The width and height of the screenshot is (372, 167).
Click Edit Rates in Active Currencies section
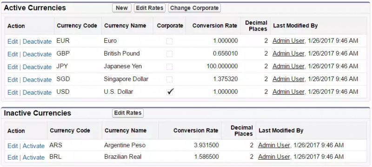(x=150, y=8)
